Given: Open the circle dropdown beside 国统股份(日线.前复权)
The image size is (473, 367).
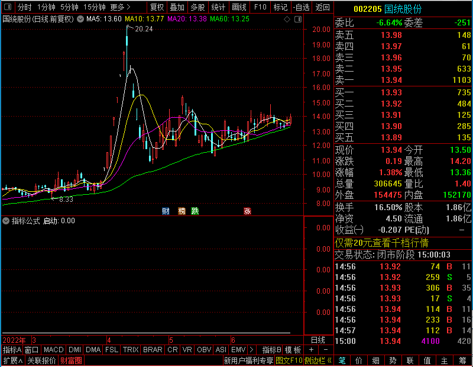Looking at the screenshot, I should (80, 19).
